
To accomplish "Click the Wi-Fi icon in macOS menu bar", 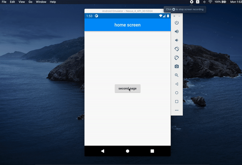I will click(210, 2).
